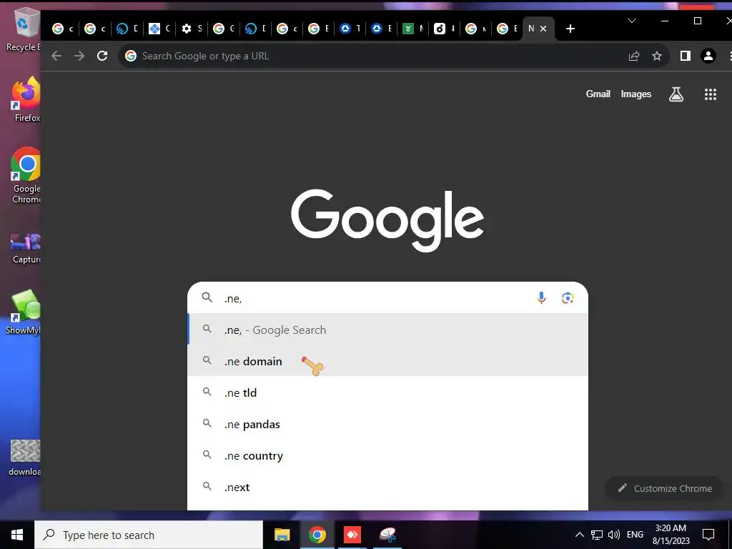Expand the tab search chevron
This screenshot has width=732, height=549.
(632, 21)
